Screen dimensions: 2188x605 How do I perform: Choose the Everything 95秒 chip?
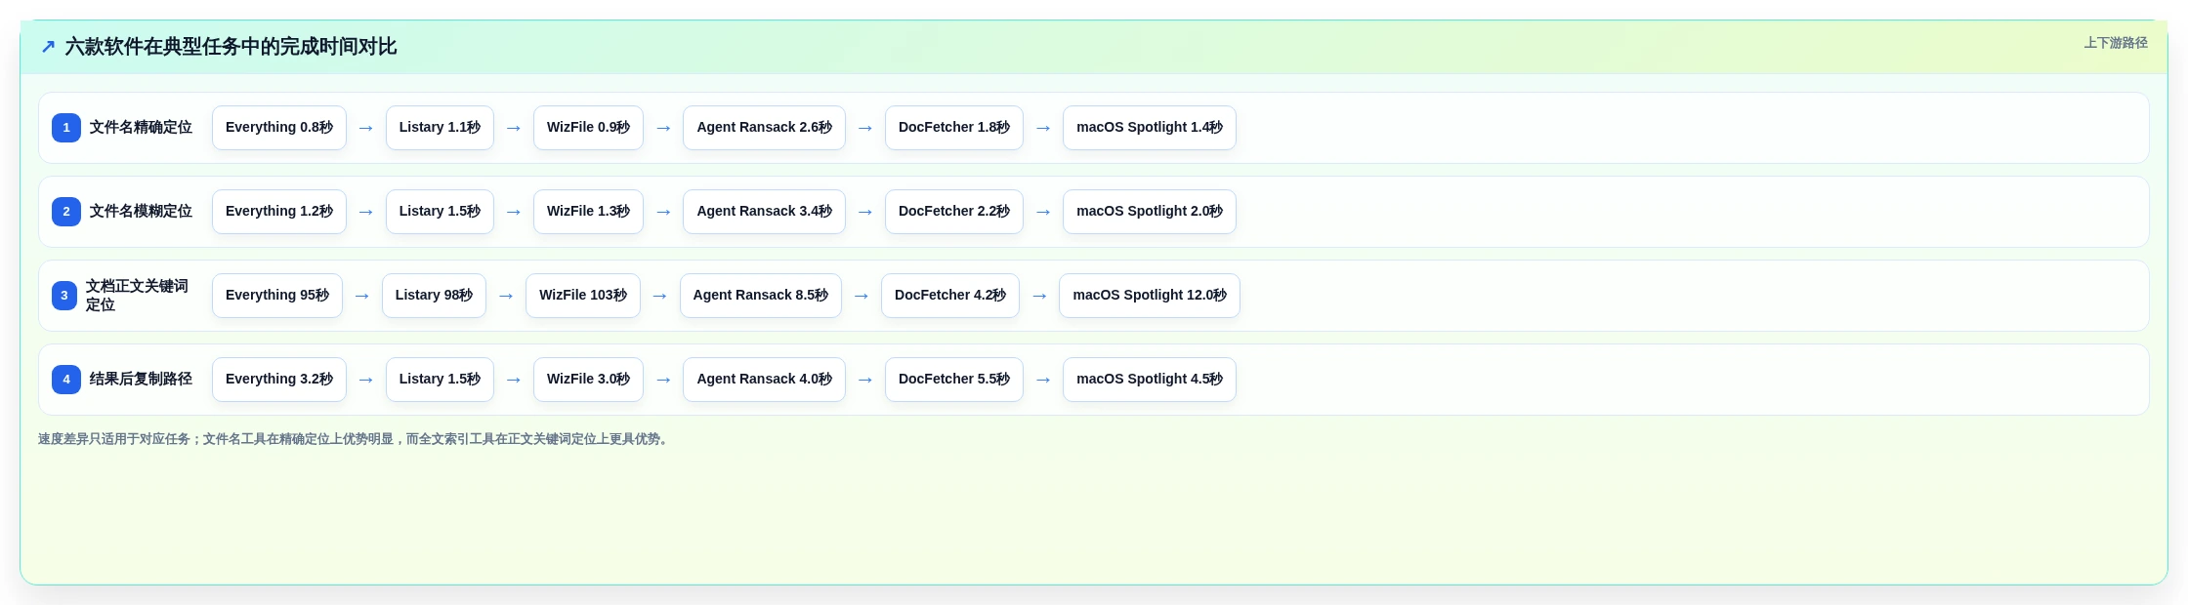coord(277,296)
